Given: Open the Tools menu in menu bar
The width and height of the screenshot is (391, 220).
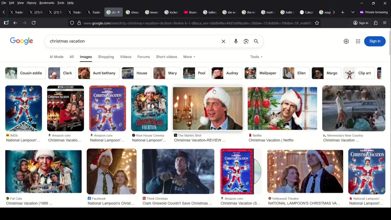Looking at the screenshot, I should (x=61, y=3).
